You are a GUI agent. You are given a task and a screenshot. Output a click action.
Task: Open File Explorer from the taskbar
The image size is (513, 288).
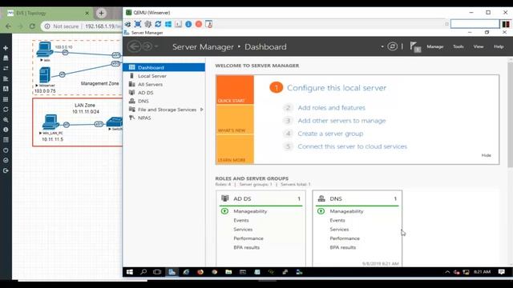(x=228, y=272)
